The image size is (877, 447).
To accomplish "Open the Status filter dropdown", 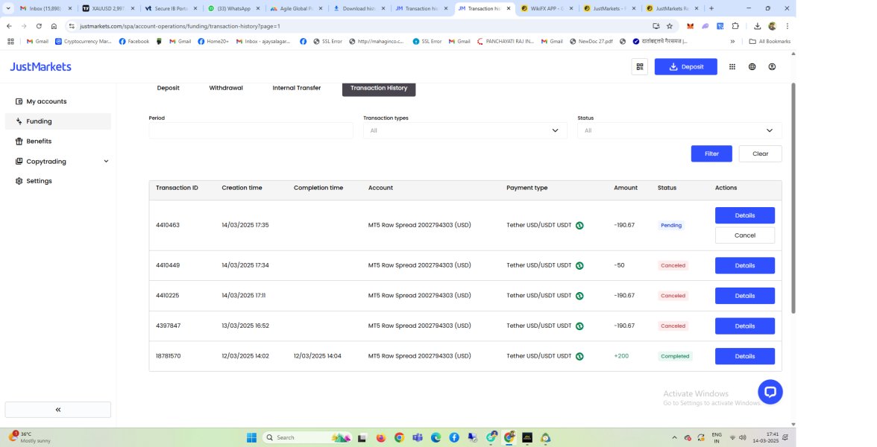I will [679, 130].
